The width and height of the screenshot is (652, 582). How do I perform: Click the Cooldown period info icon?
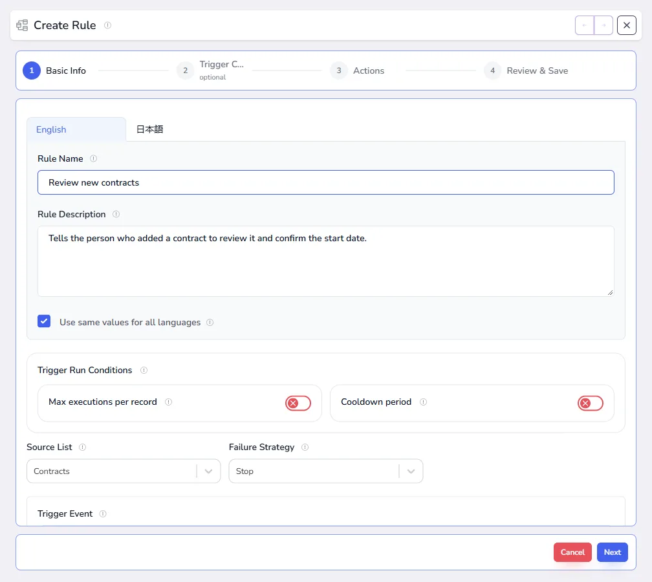(x=423, y=402)
